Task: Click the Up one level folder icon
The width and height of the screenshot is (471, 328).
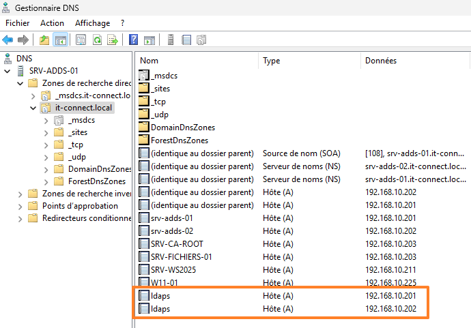Action: tap(44, 40)
